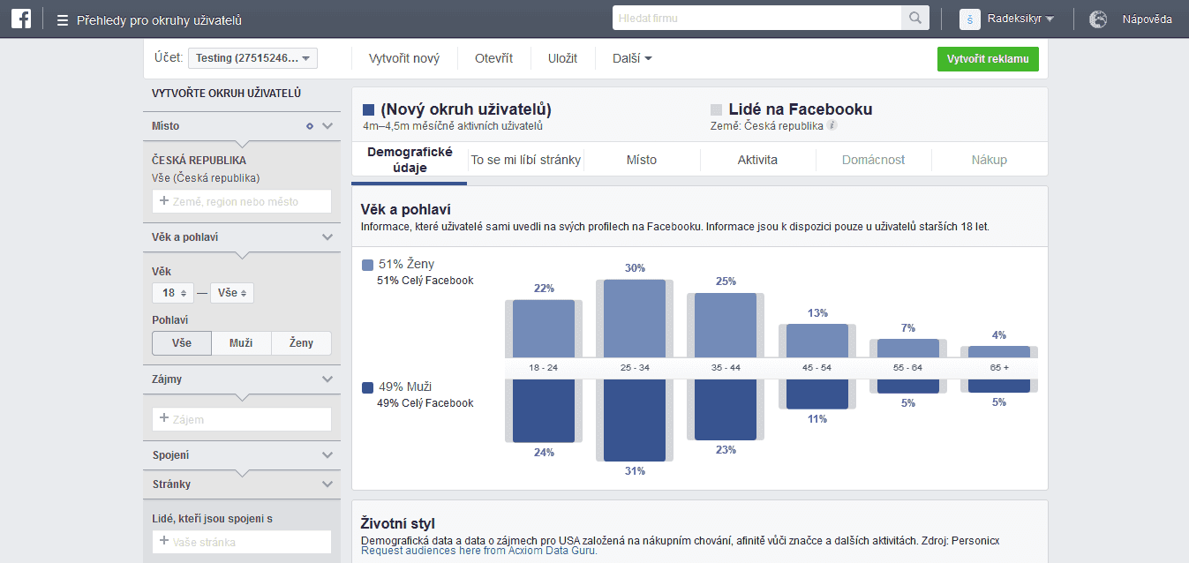Select Muži gender filter
The width and height of the screenshot is (1189, 563).
click(x=241, y=343)
